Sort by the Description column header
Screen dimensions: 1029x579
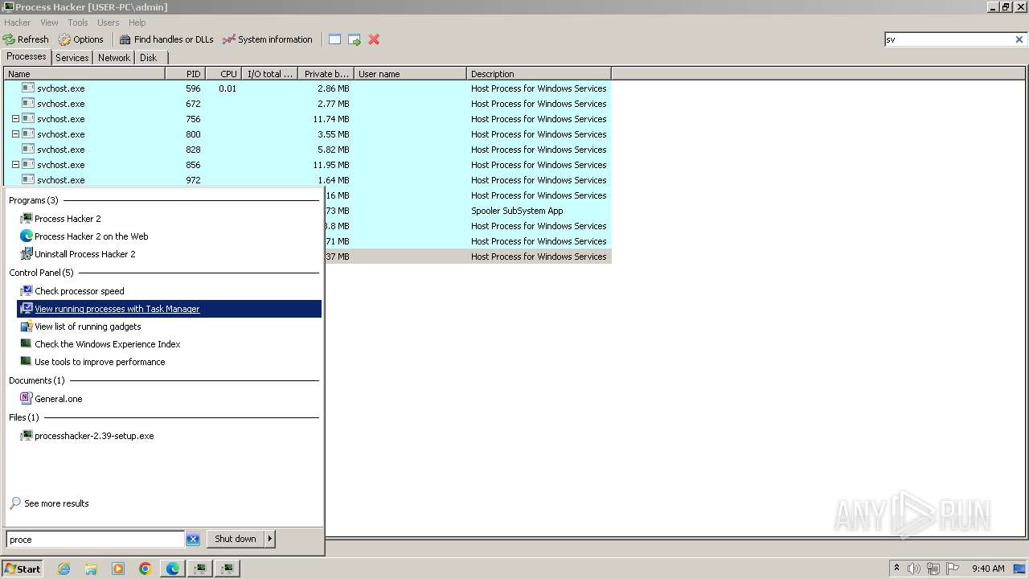(539, 74)
